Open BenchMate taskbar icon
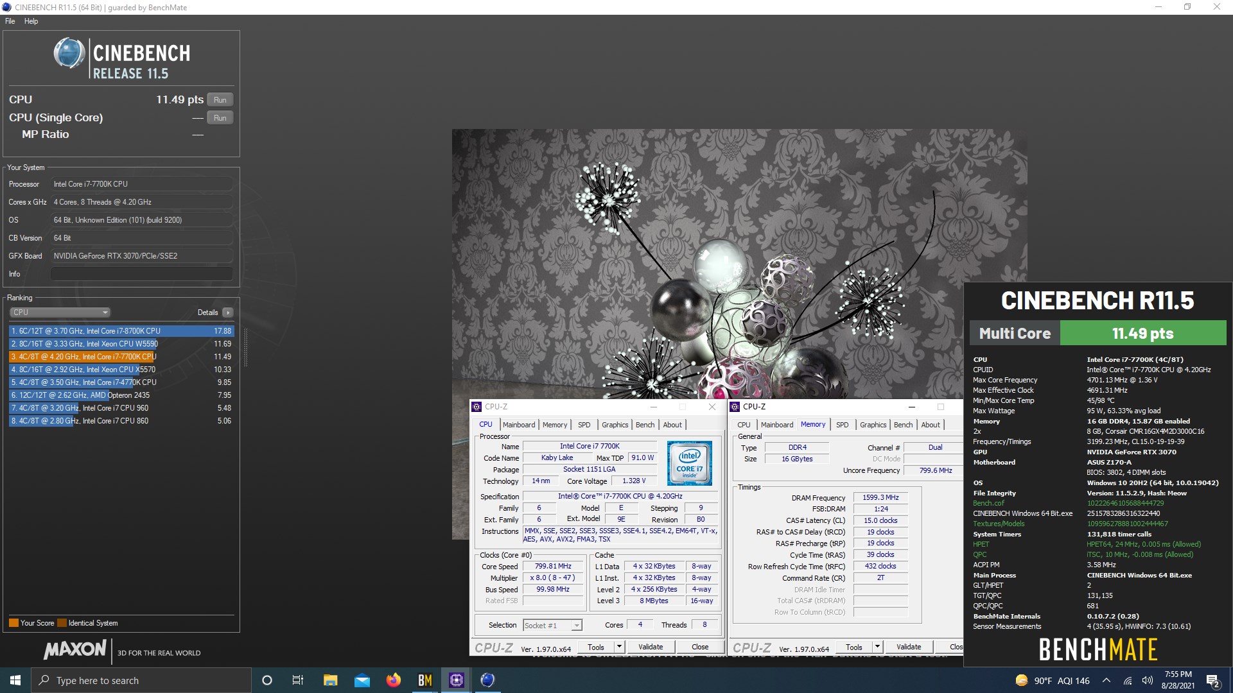Viewport: 1233px width, 693px height. (x=424, y=680)
